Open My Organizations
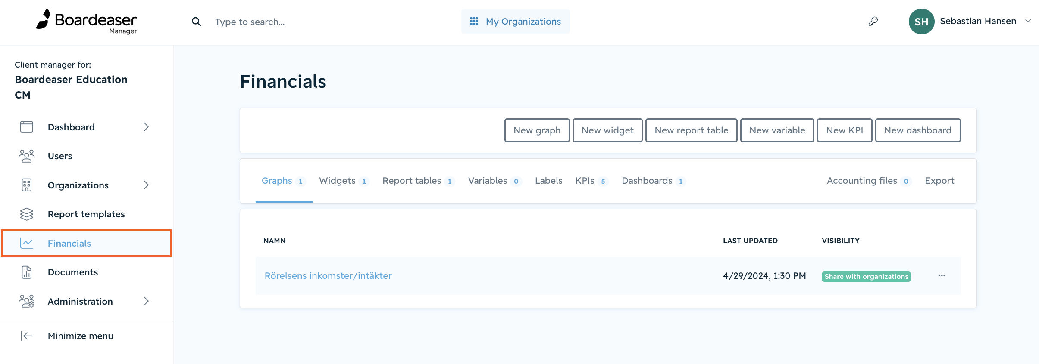Screen dimensions: 1039x364 point(516,22)
